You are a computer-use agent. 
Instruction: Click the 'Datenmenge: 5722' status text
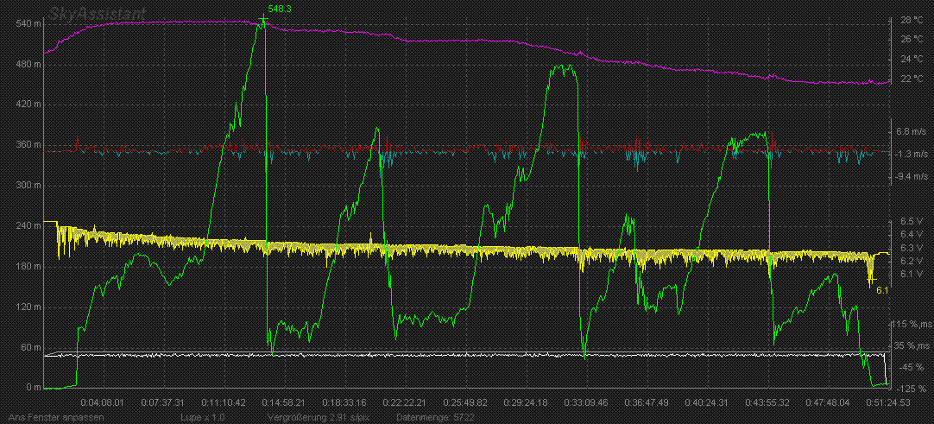(432, 417)
